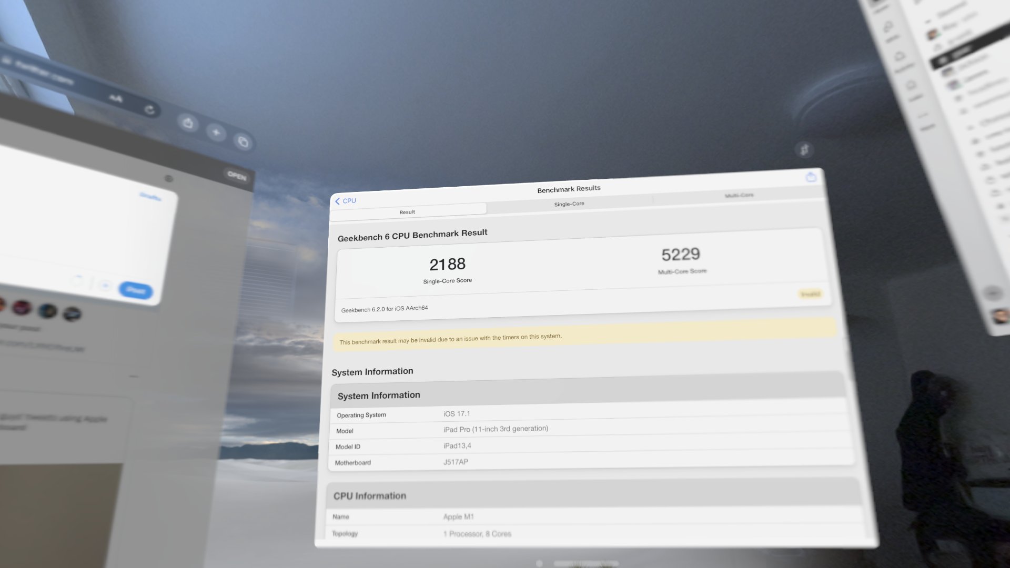This screenshot has height=568, width=1010.
Task: Reload the page in Safari
Action: 150,110
